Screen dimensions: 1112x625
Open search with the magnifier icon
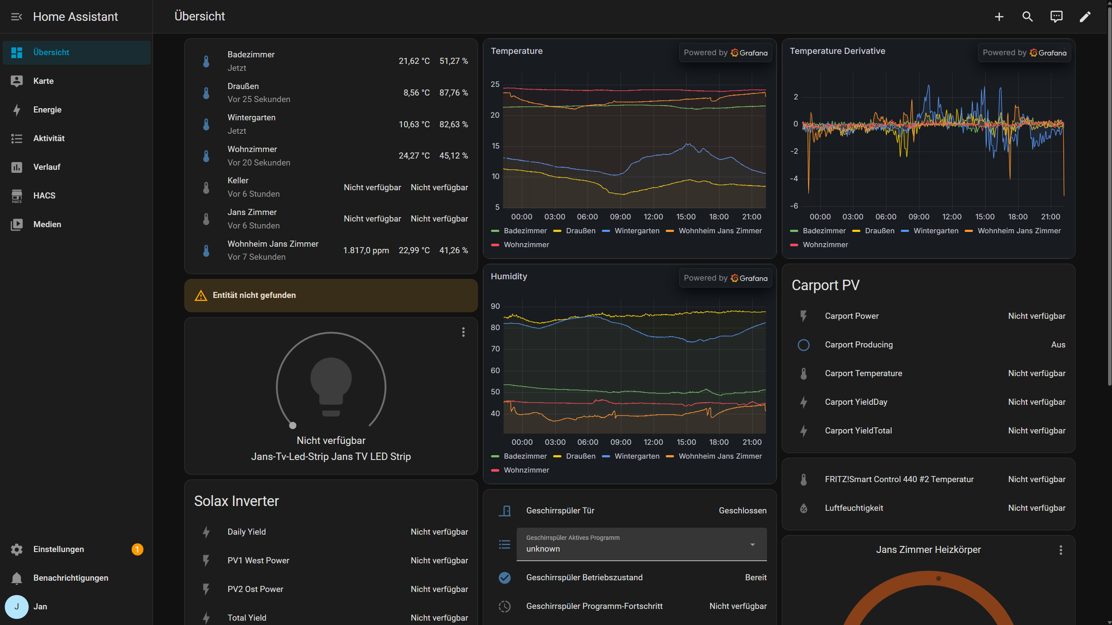[x=1028, y=17]
